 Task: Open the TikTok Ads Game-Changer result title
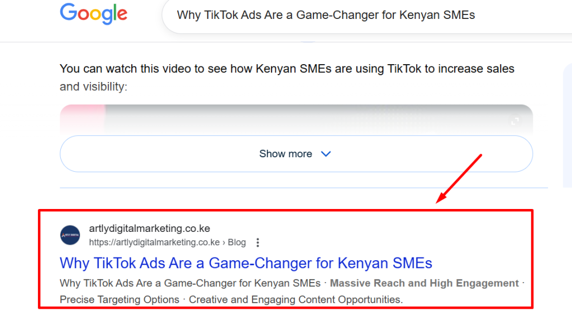click(x=246, y=263)
